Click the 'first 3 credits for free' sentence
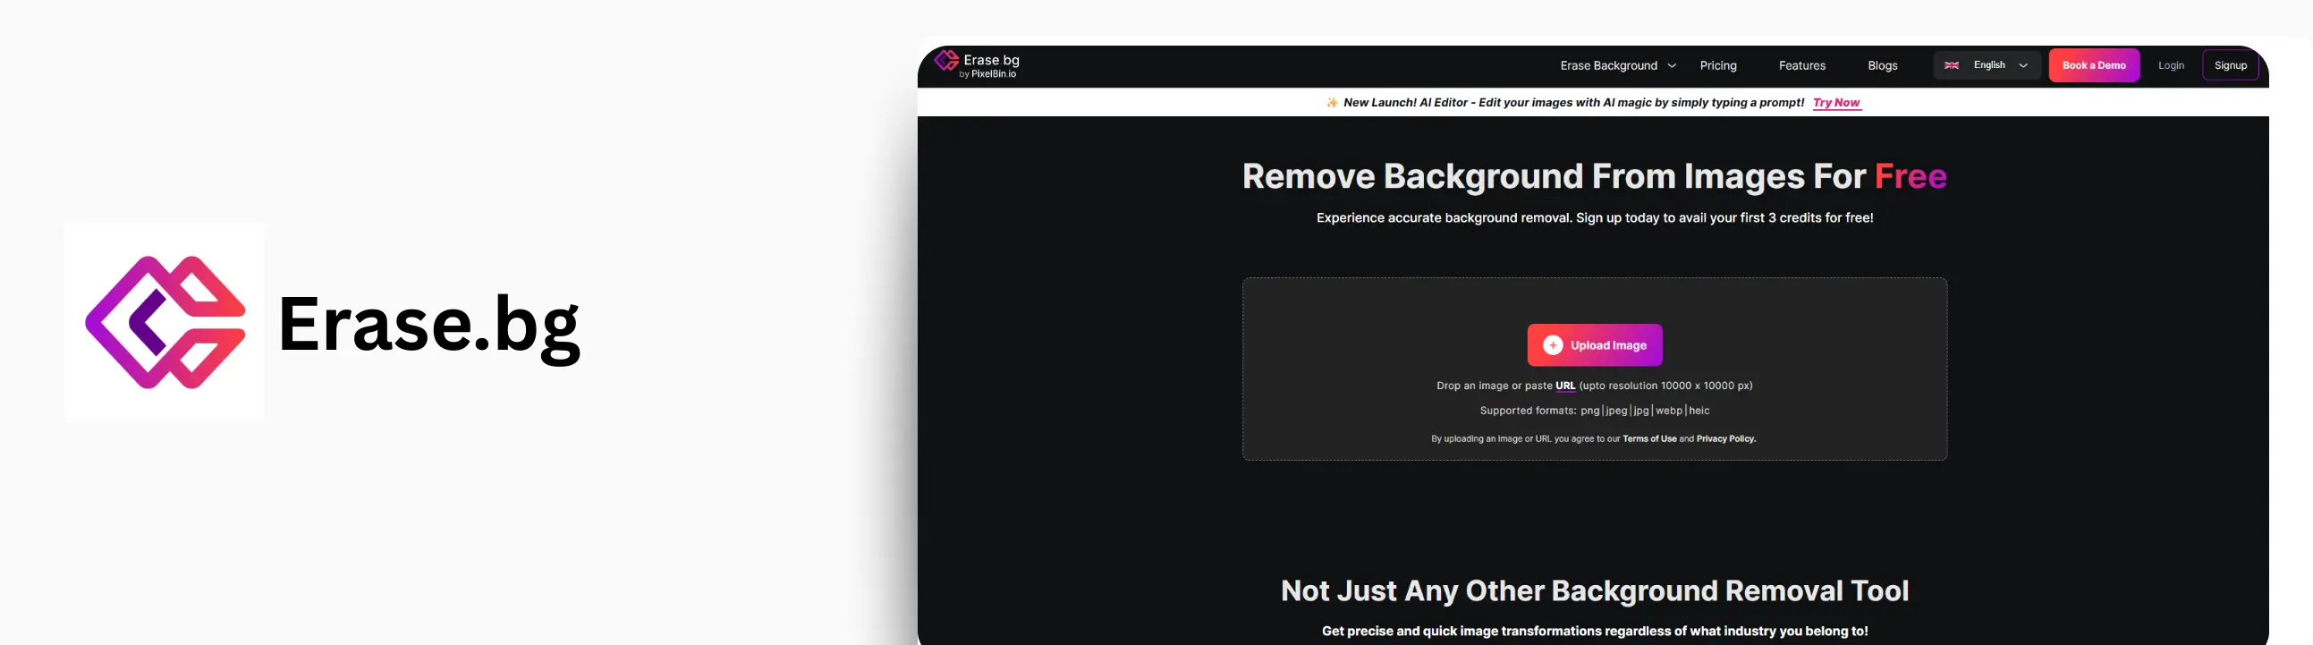 tap(1595, 217)
